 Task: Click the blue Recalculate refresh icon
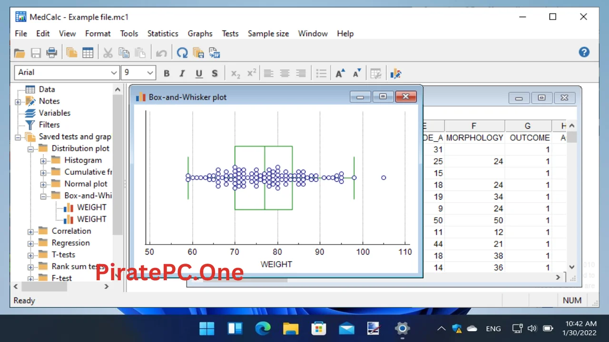pos(182,53)
